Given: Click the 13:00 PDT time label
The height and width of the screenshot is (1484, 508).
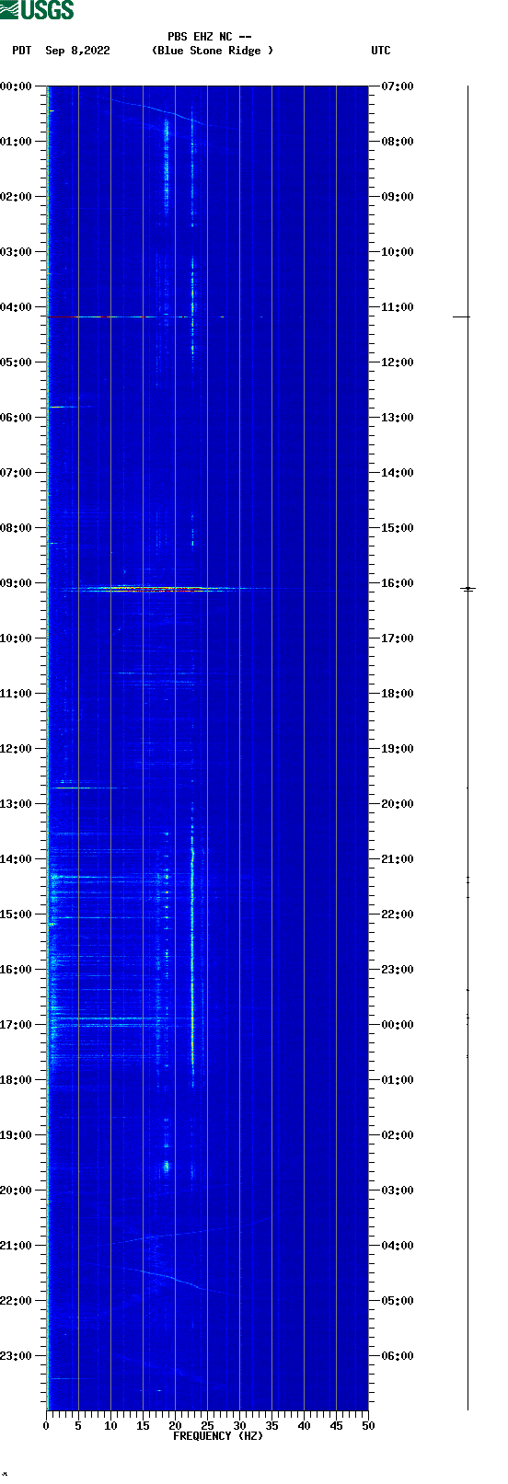Looking at the screenshot, I should click(x=17, y=804).
